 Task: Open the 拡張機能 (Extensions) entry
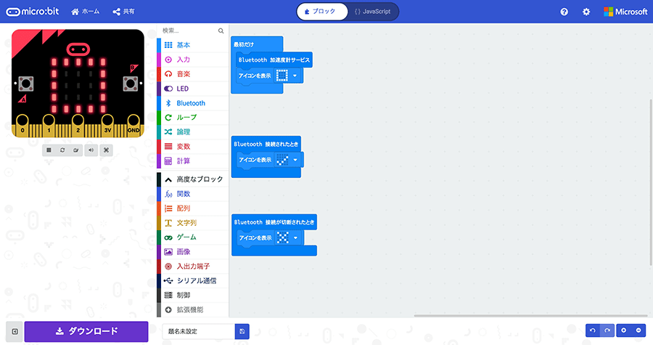point(193,309)
